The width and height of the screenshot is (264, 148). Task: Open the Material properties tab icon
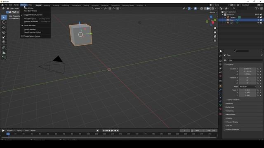tap(220, 109)
